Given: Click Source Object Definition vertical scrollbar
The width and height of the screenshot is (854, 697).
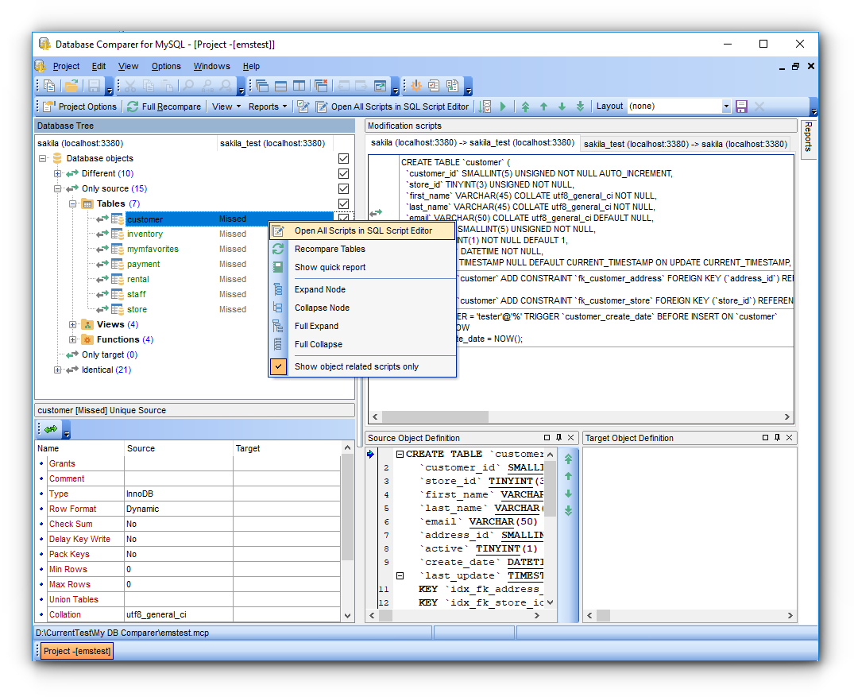Looking at the screenshot, I should [550, 528].
